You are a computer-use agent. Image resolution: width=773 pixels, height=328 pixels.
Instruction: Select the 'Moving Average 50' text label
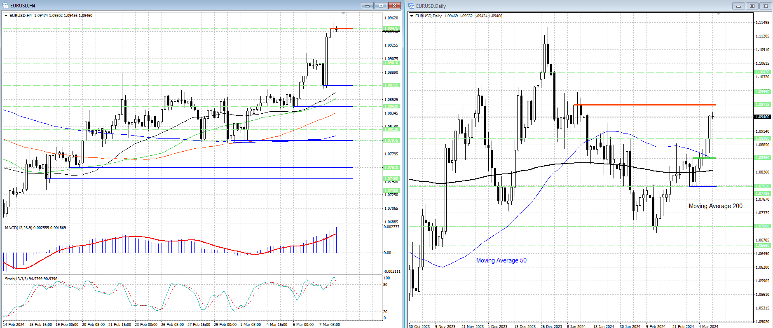tap(501, 260)
